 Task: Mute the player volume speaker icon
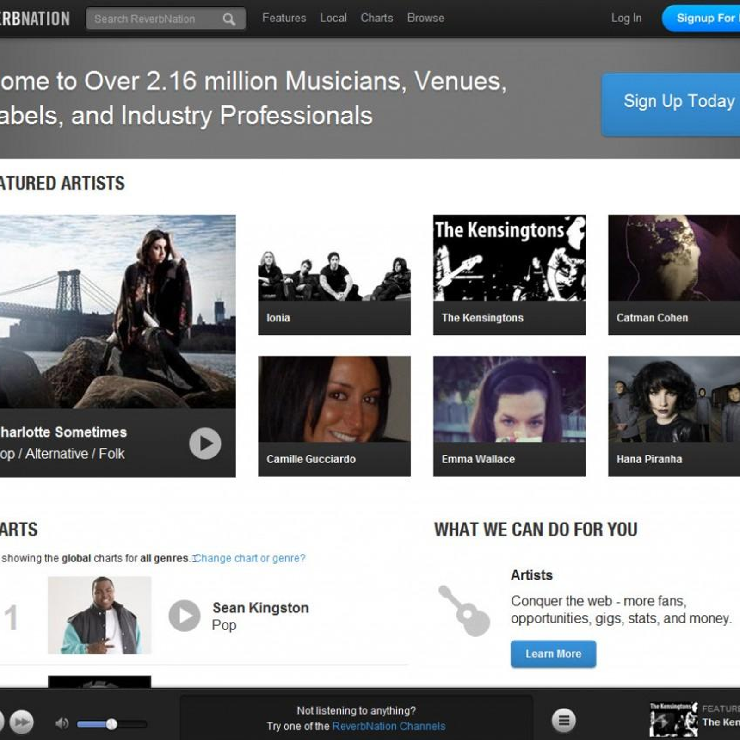coord(62,723)
